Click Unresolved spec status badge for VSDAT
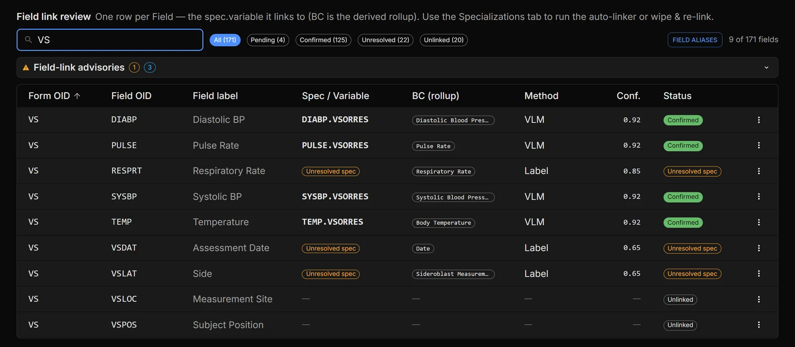The image size is (795, 347). coord(692,248)
